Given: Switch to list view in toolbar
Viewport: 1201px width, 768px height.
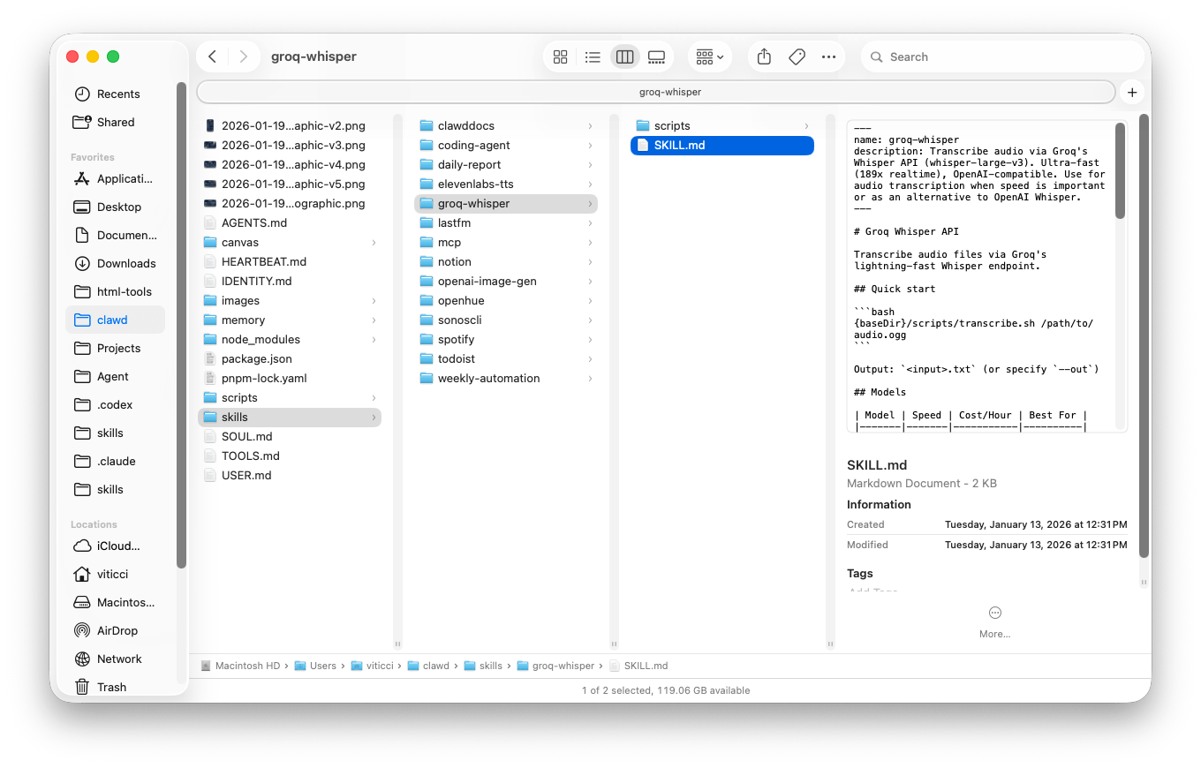Looking at the screenshot, I should pos(593,56).
